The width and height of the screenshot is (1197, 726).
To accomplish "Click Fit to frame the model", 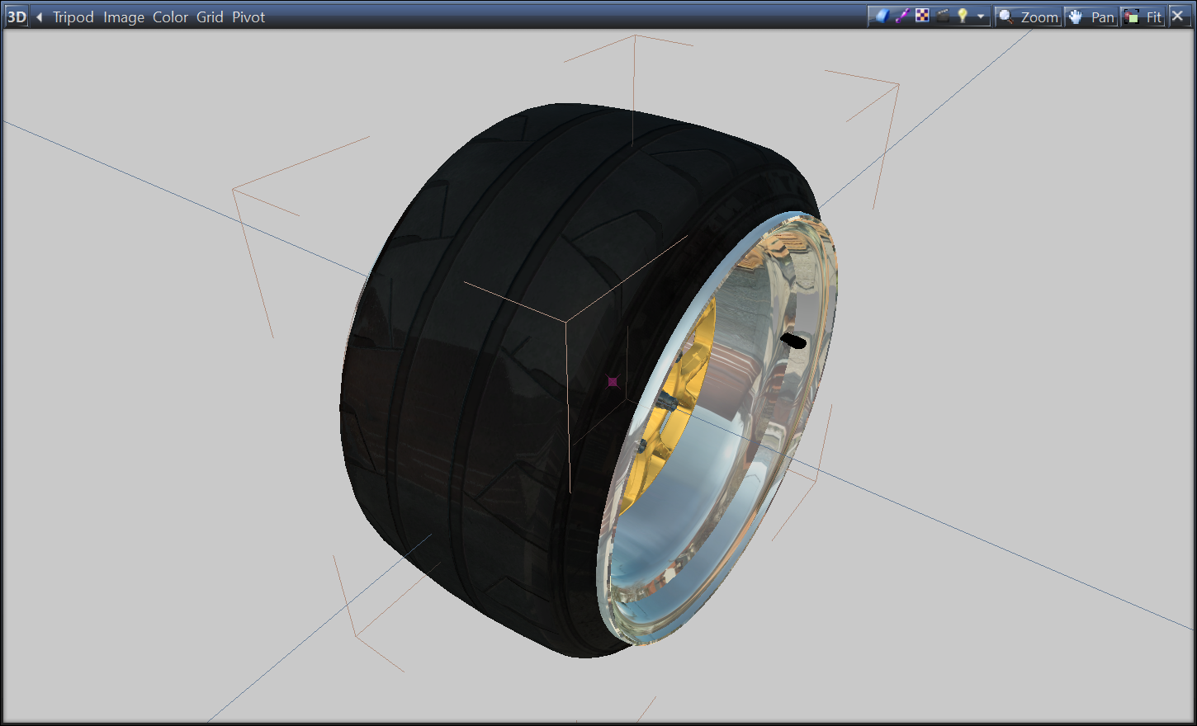I will (1143, 16).
